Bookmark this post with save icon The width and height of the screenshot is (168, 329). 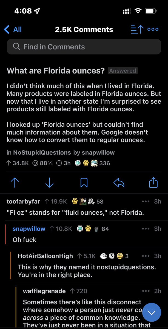tap(84, 183)
